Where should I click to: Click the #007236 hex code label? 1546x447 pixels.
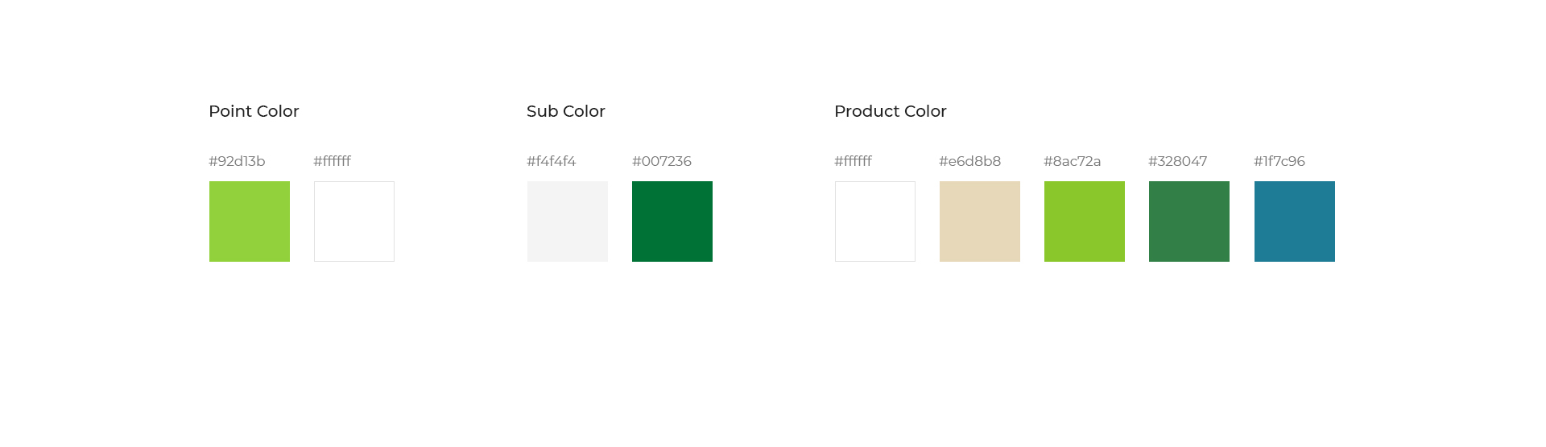pos(662,161)
